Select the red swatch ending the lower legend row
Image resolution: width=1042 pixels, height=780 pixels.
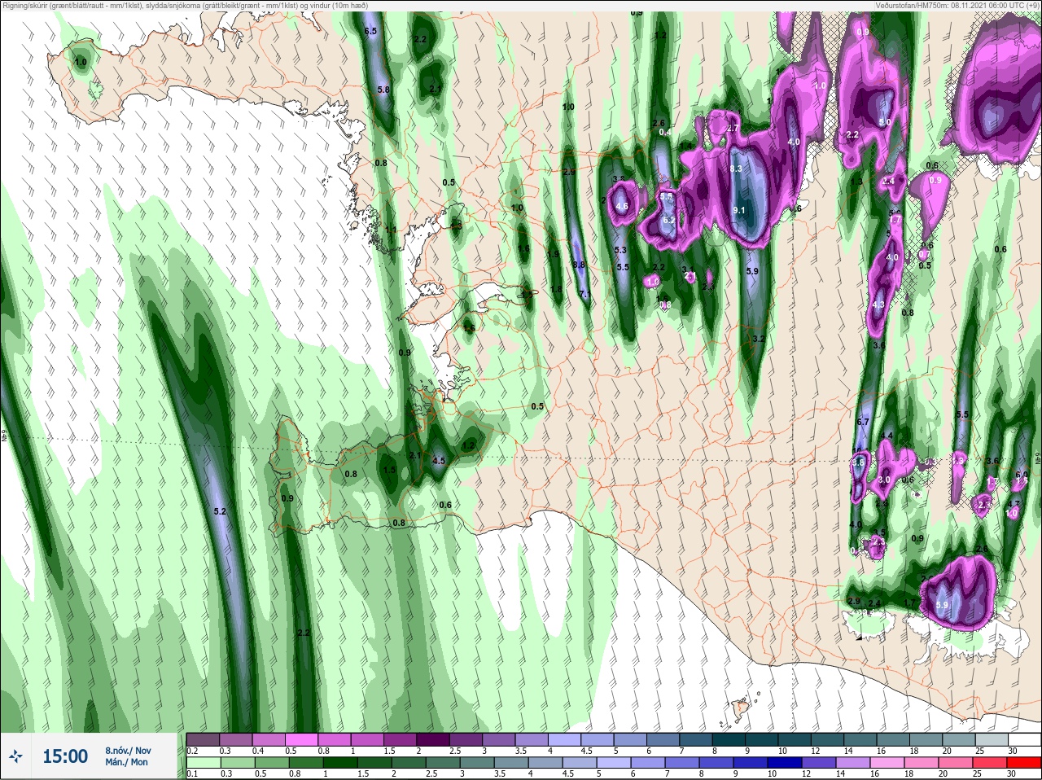click(1022, 763)
